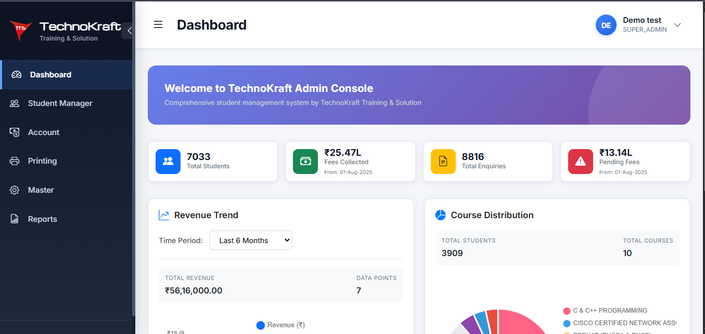This screenshot has height=334, width=705.
Task: Toggle the Revenue (₹) chart legend
Action: pyautogui.click(x=280, y=325)
